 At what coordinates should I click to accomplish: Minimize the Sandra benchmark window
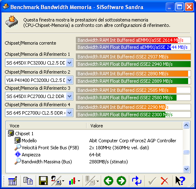click(x=169, y=7)
